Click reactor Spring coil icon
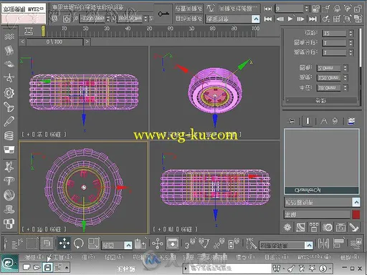Image resolution: width=367 pixels, height=275 pixels. (9, 135)
